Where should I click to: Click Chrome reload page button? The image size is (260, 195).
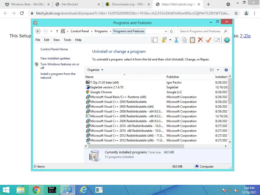[22, 13]
